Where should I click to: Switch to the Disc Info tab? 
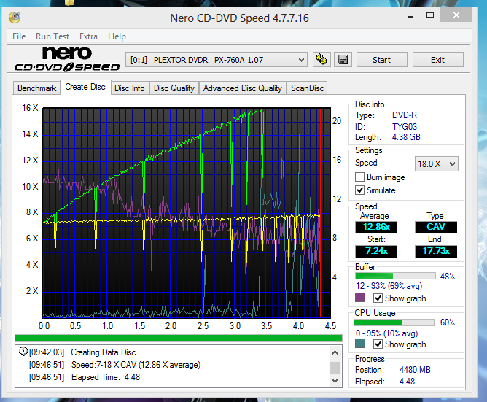point(130,88)
